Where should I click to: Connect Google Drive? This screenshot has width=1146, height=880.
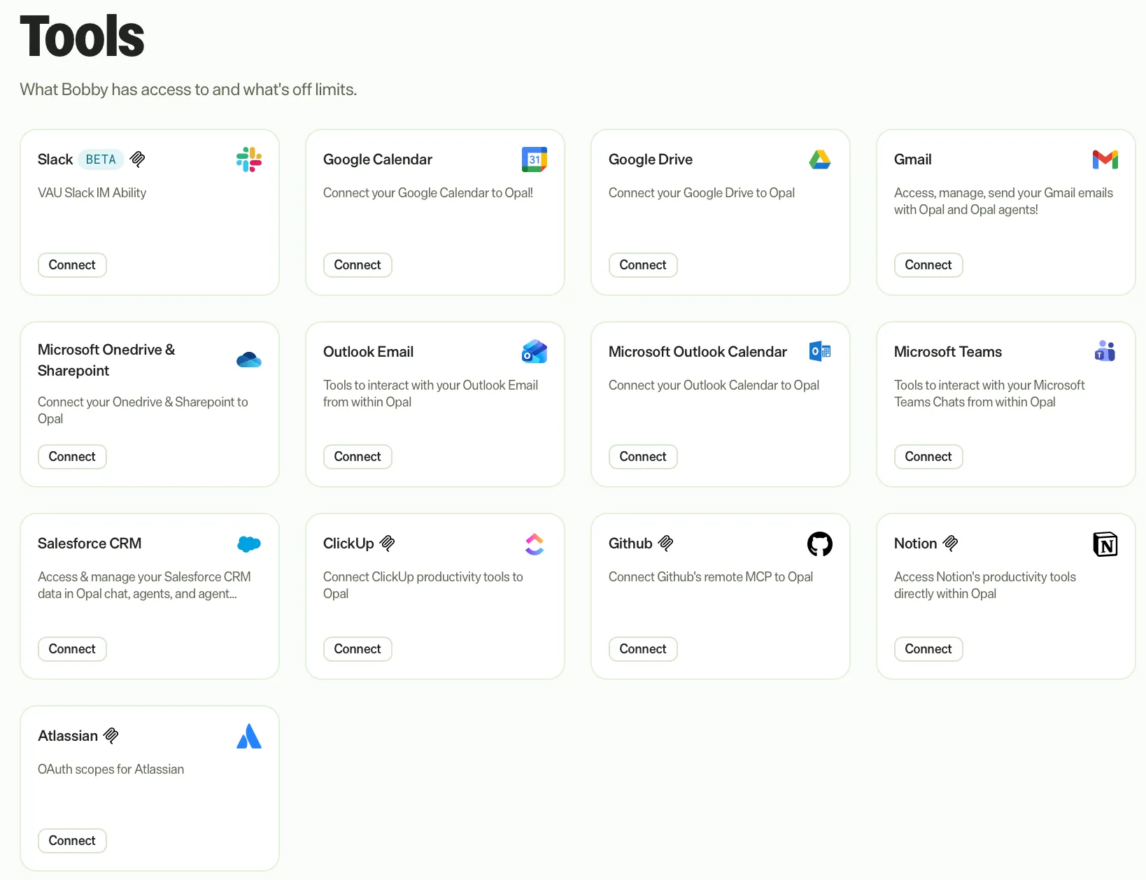pos(643,265)
